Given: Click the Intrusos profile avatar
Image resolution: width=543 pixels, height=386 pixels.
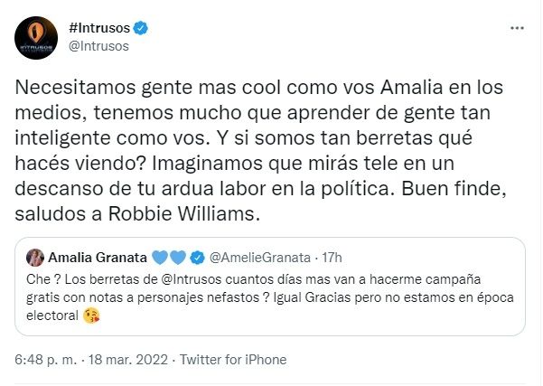Looking at the screenshot, I should [x=36, y=37].
